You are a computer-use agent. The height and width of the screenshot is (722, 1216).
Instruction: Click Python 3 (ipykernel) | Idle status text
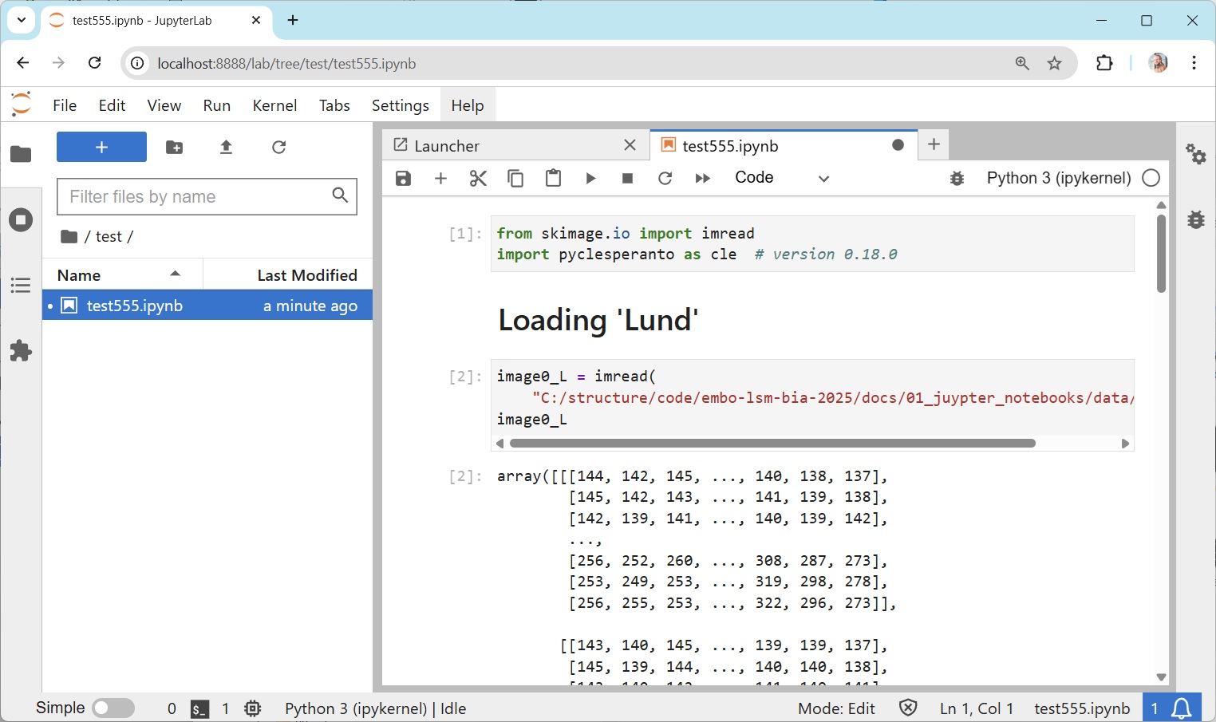pyautogui.click(x=375, y=708)
